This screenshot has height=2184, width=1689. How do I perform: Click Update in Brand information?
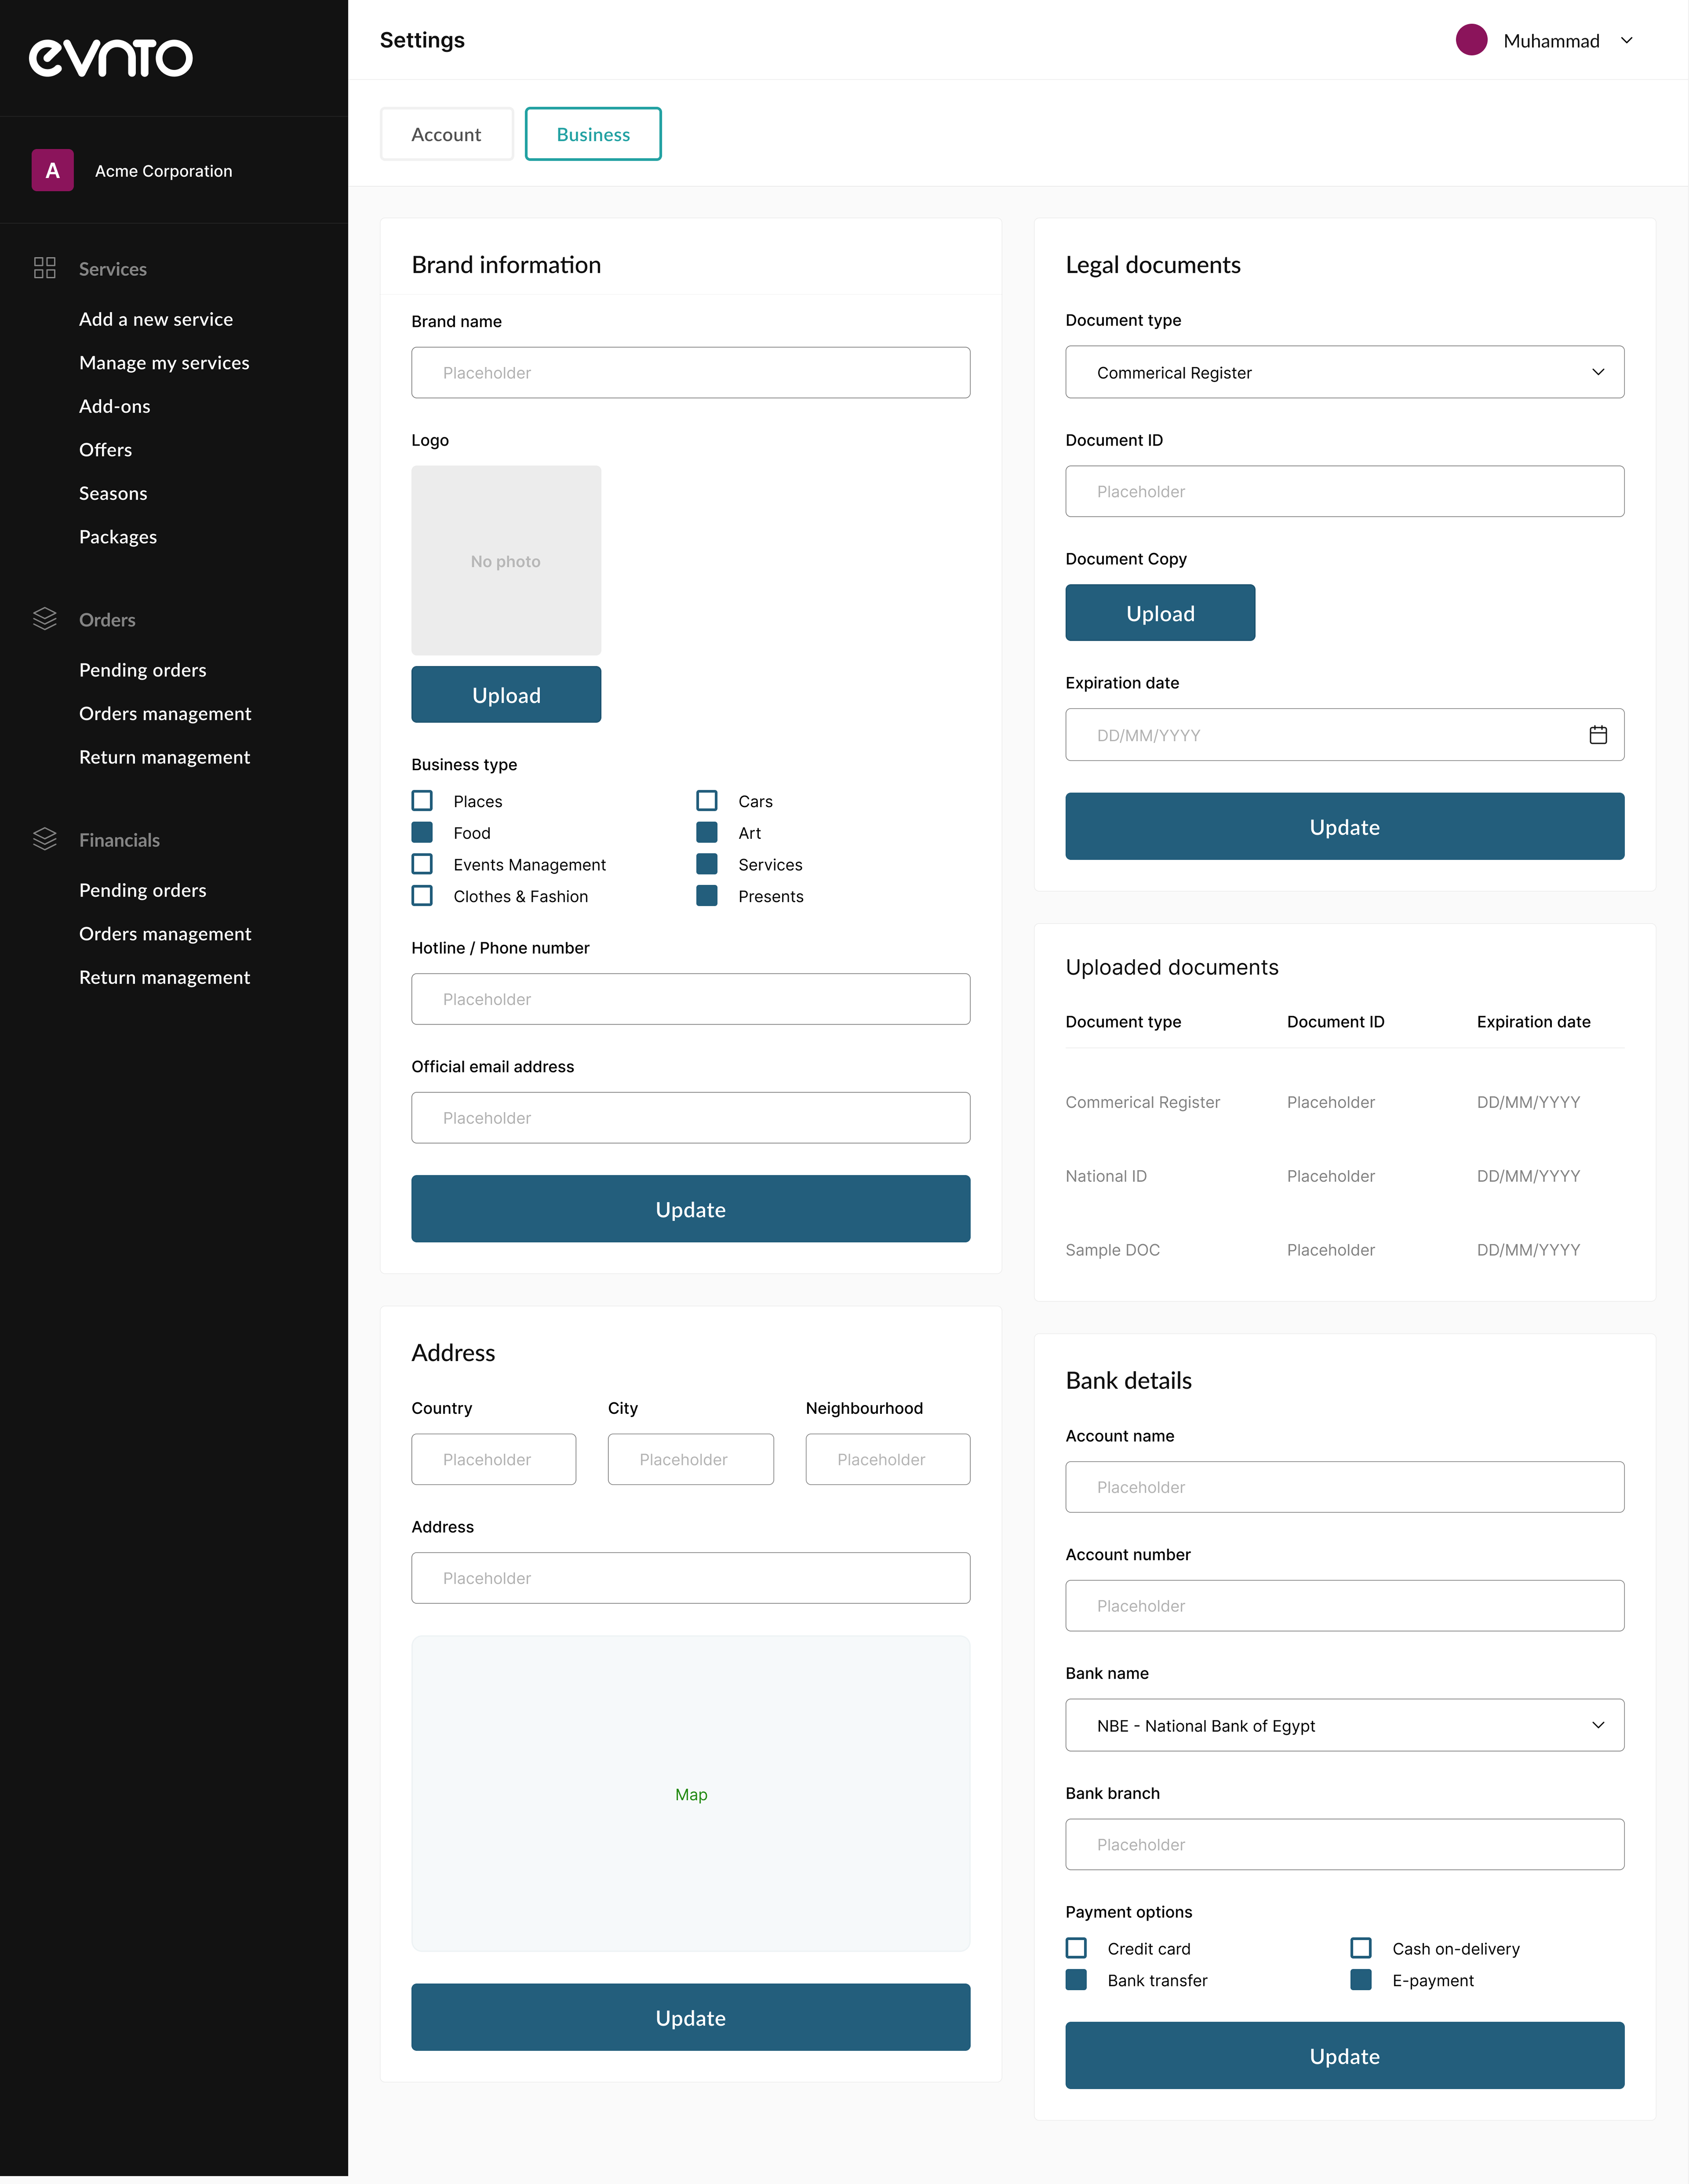point(691,1209)
